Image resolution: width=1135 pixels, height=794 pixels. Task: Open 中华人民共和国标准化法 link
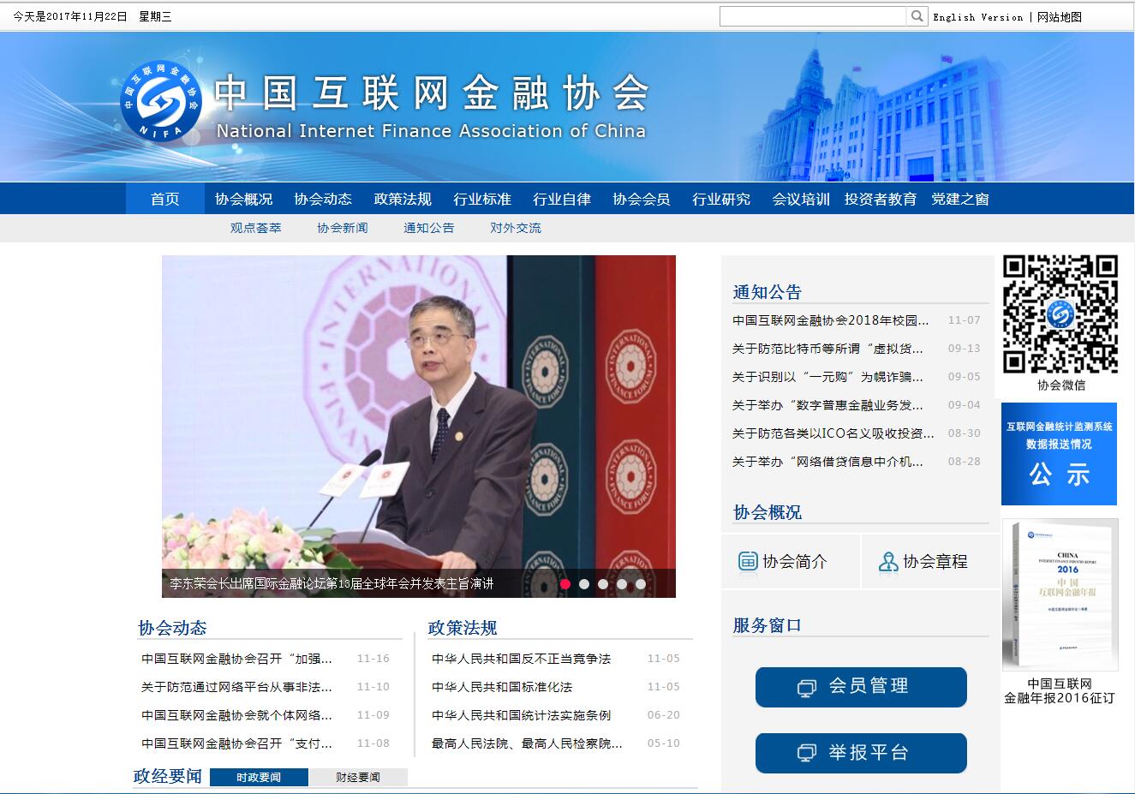click(x=502, y=687)
